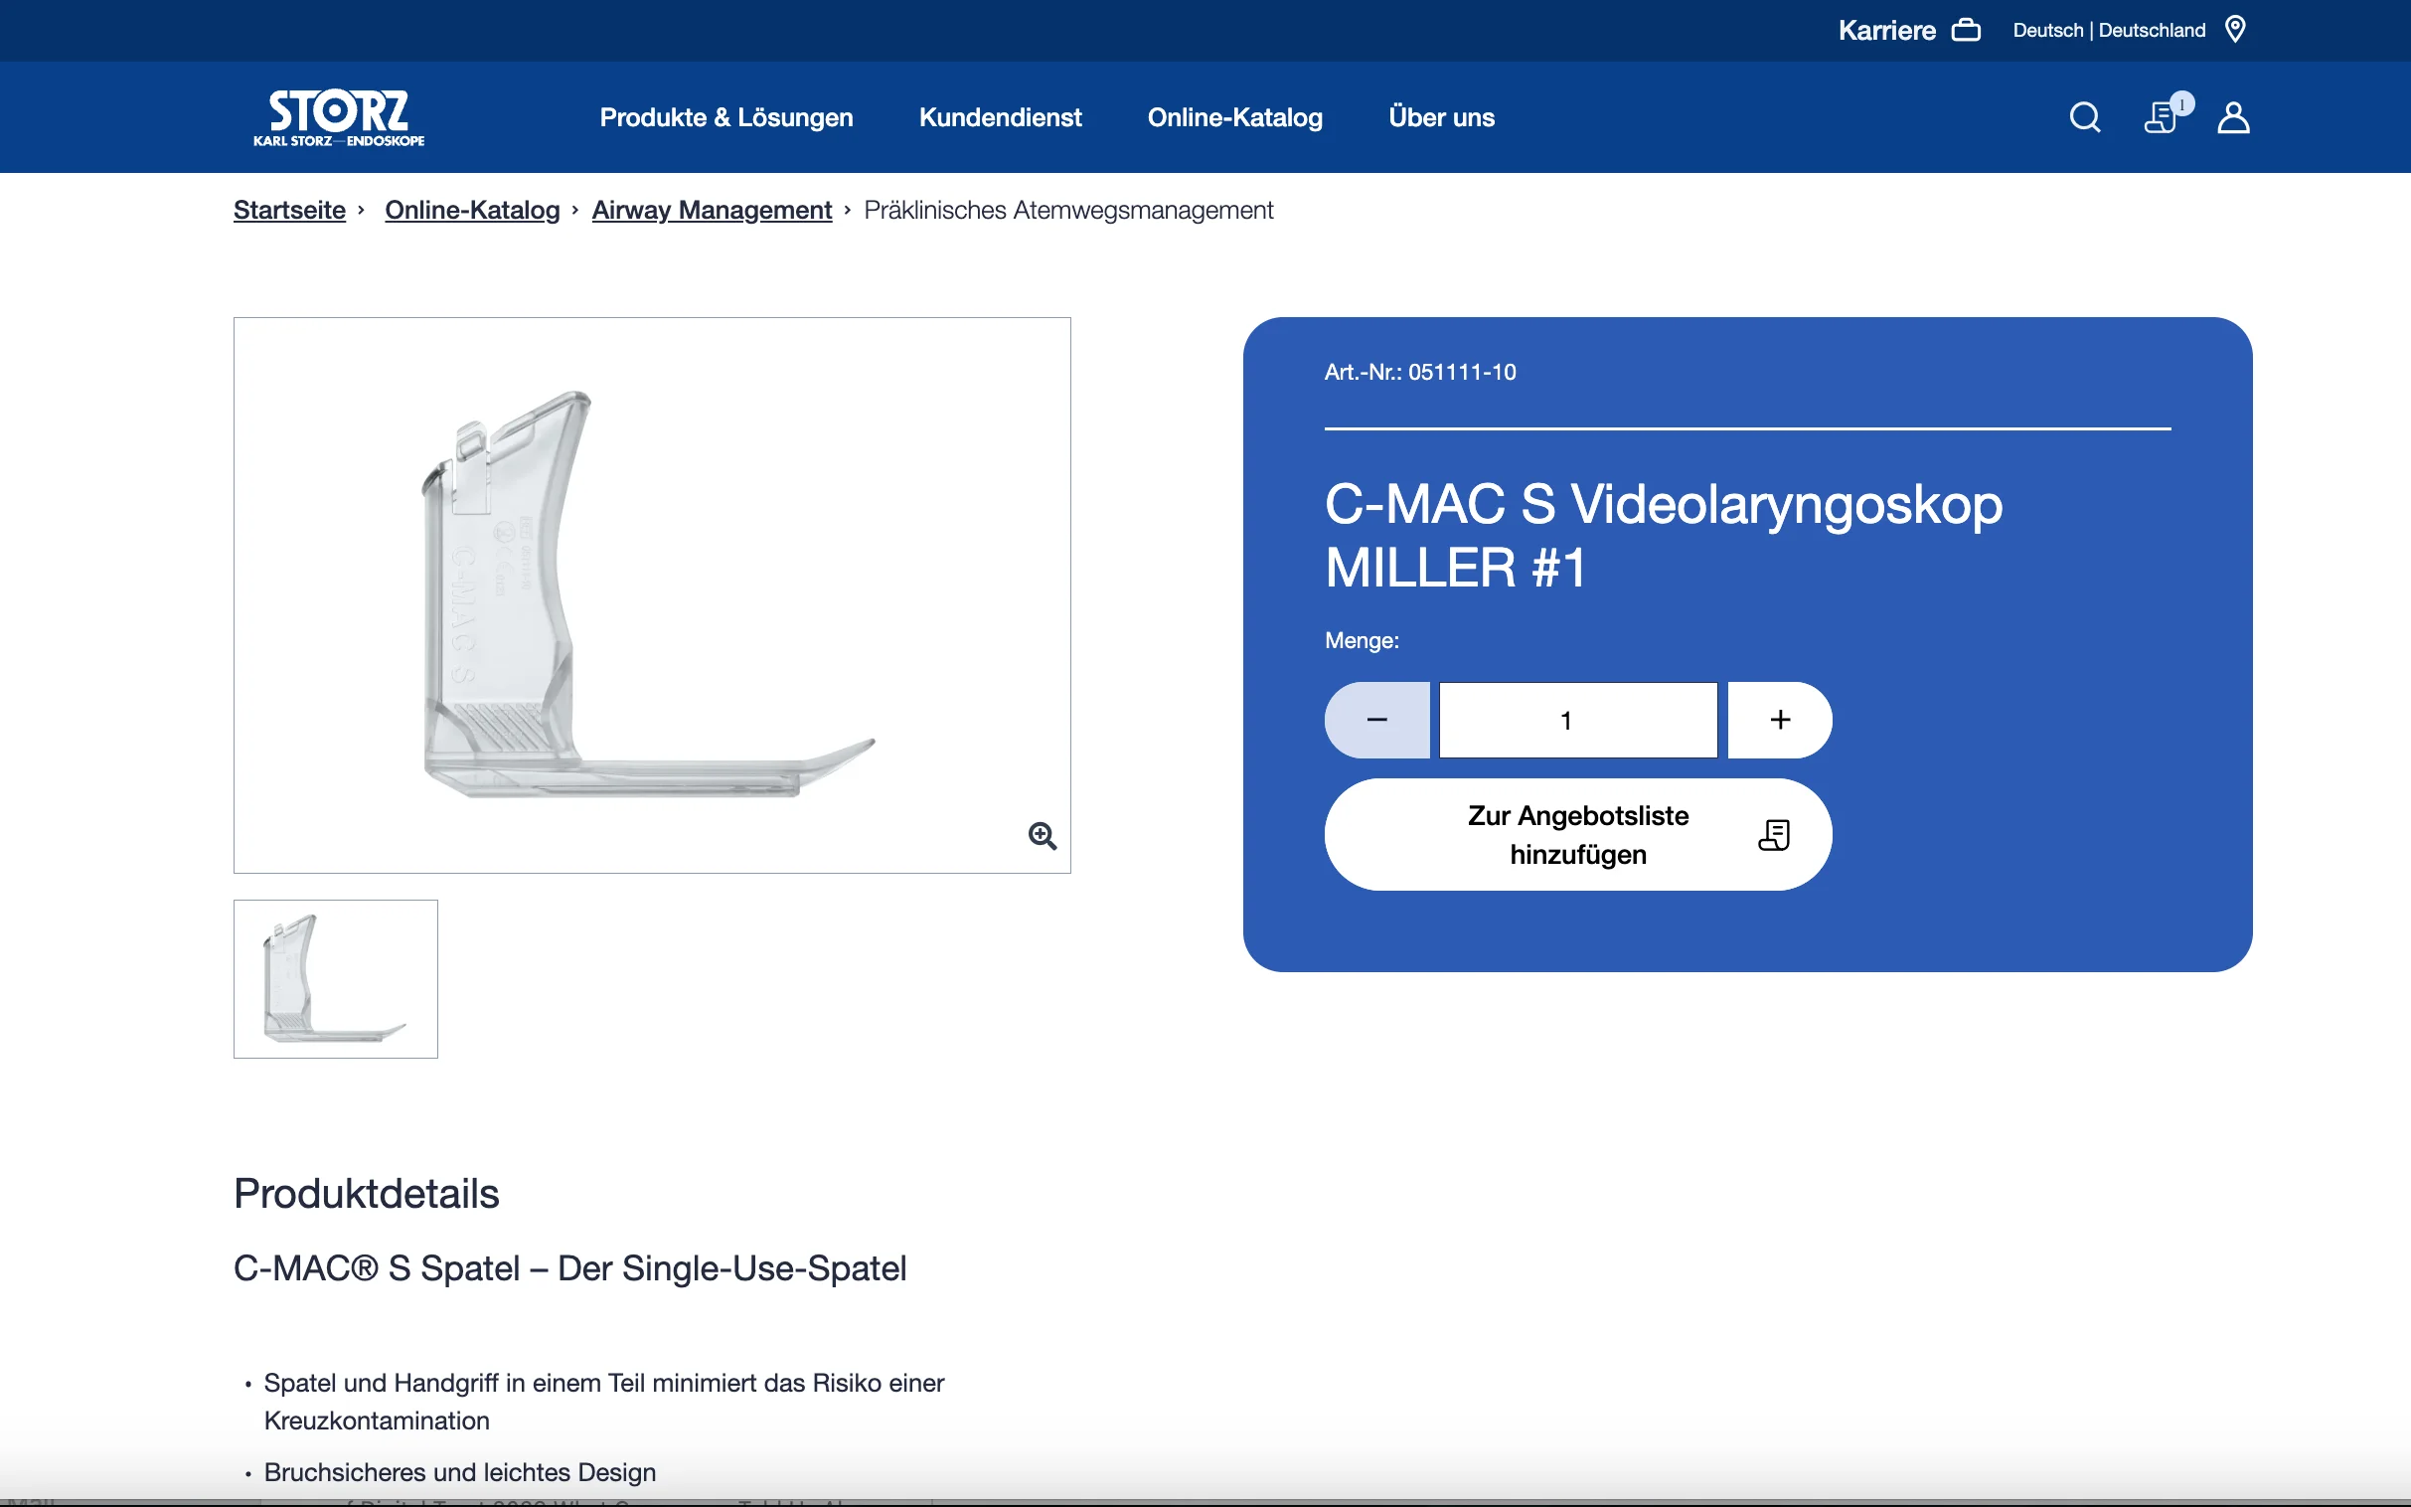Image resolution: width=2411 pixels, height=1507 pixels.
Task: Click the main laryngoscope product image
Action: click(652, 595)
